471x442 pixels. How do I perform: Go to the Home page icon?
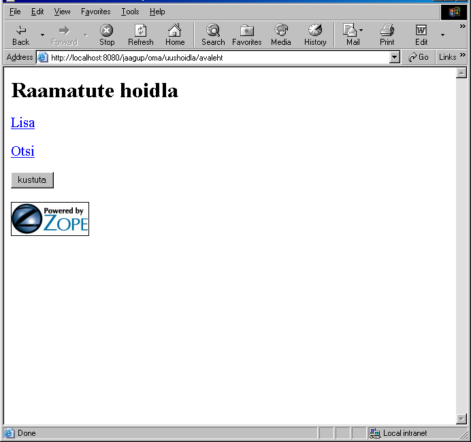pyautogui.click(x=175, y=35)
